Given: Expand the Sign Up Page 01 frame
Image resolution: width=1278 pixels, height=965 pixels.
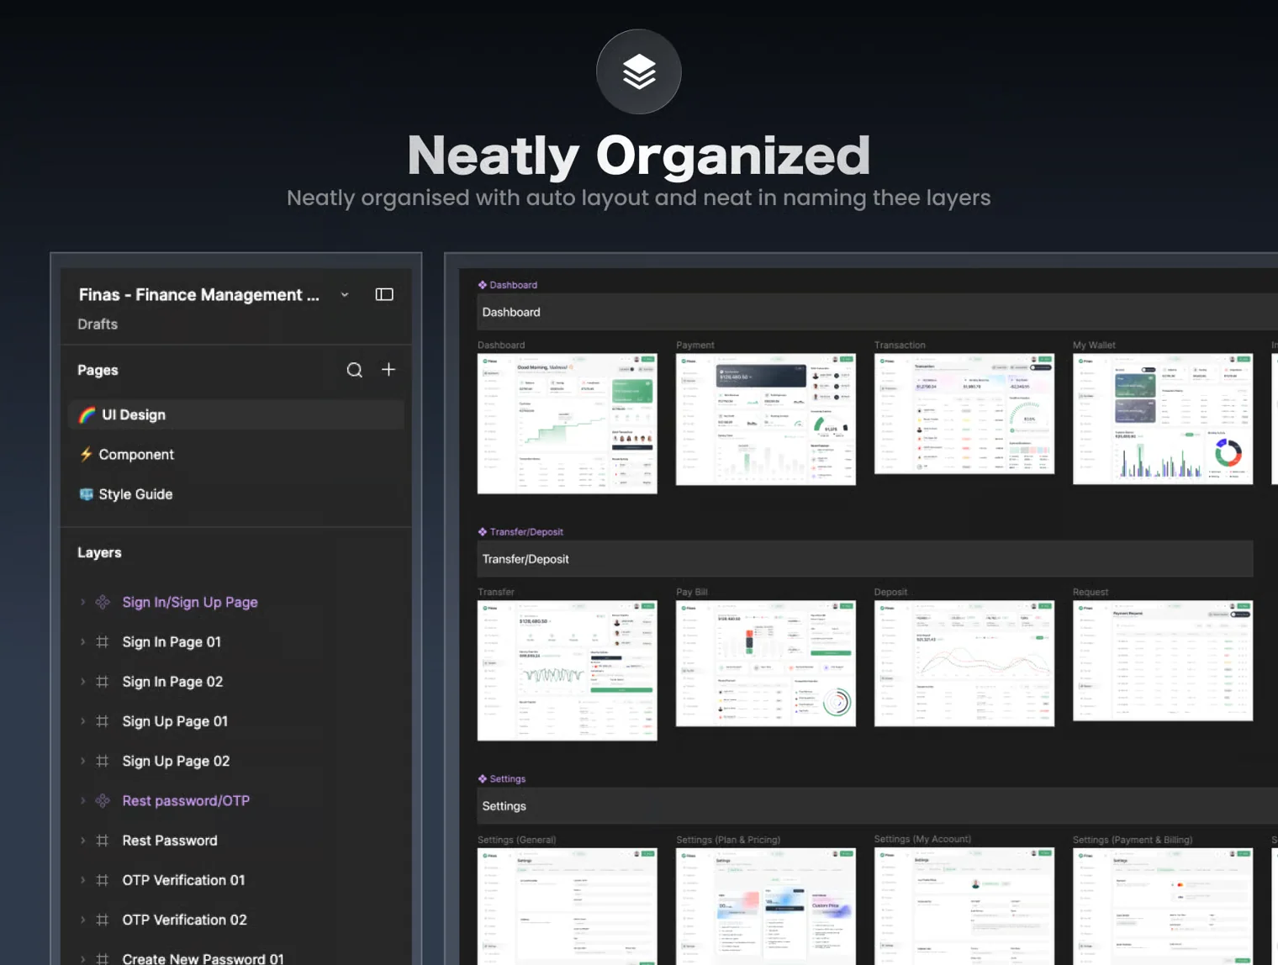Looking at the screenshot, I should tap(82, 721).
